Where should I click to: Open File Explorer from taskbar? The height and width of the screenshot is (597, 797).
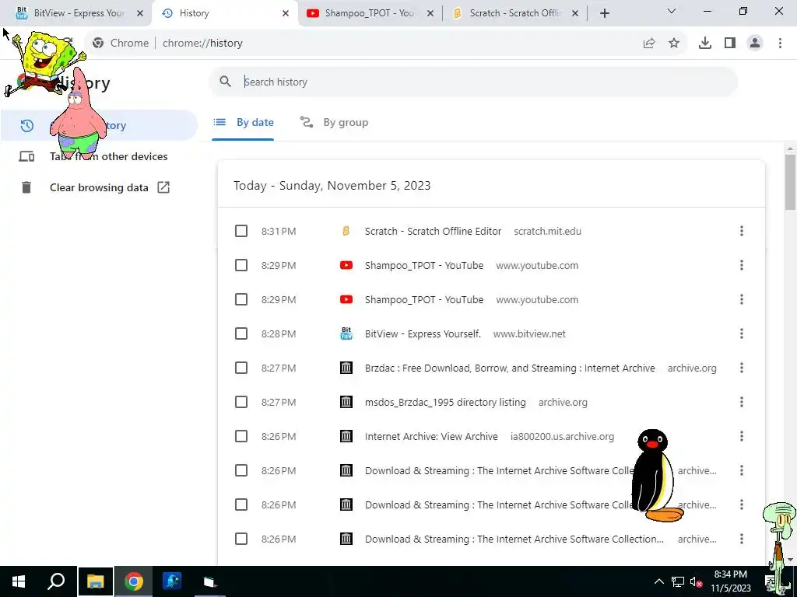tap(95, 581)
